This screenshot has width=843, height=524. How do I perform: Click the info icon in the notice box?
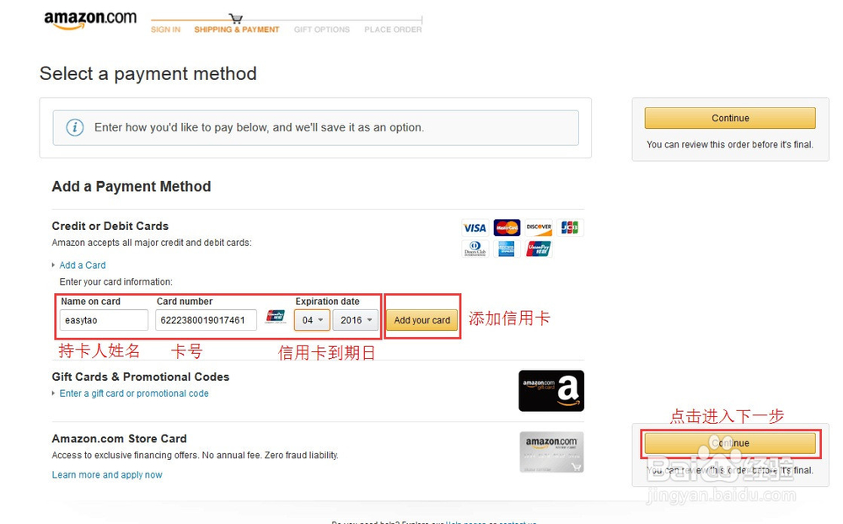pos(75,127)
